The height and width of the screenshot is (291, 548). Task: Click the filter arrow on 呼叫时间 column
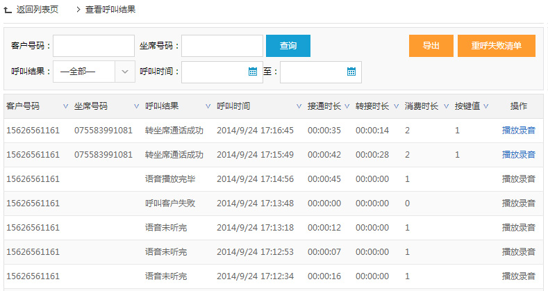[299, 107]
